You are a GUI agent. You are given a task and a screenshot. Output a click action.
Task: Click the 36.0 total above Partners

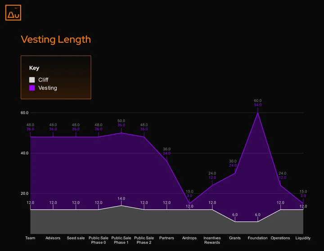pos(167,149)
